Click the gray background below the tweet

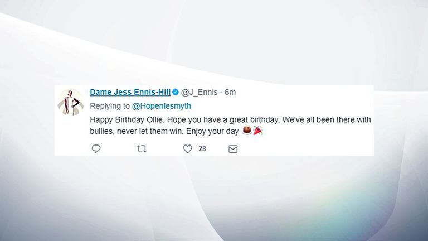[214, 195]
